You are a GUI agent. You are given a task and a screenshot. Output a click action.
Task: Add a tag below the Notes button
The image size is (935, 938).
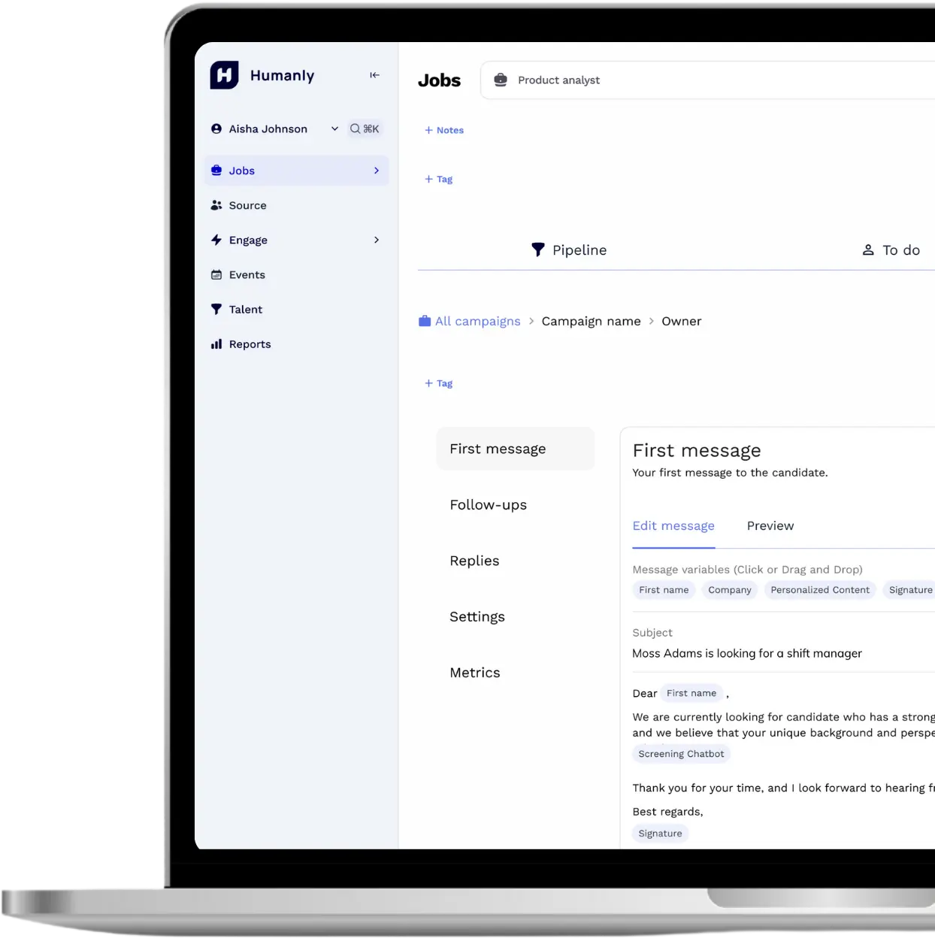click(439, 179)
